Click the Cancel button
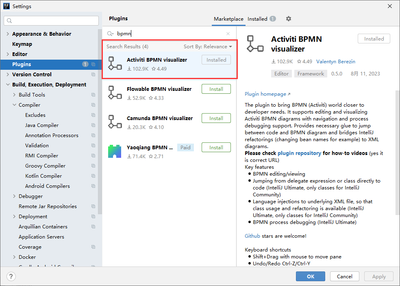The height and width of the screenshot is (286, 400). [x=344, y=276]
